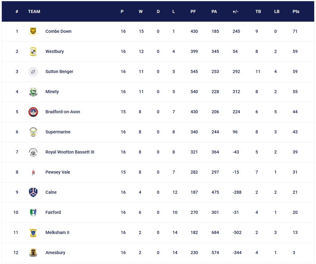Image resolution: width=316 pixels, height=264 pixels.
Task: Click the Amesbury club crest
Action: point(33,253)
